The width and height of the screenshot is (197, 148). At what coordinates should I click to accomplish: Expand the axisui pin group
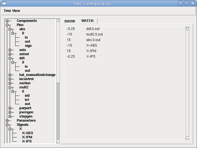click(x=10, y=54)
